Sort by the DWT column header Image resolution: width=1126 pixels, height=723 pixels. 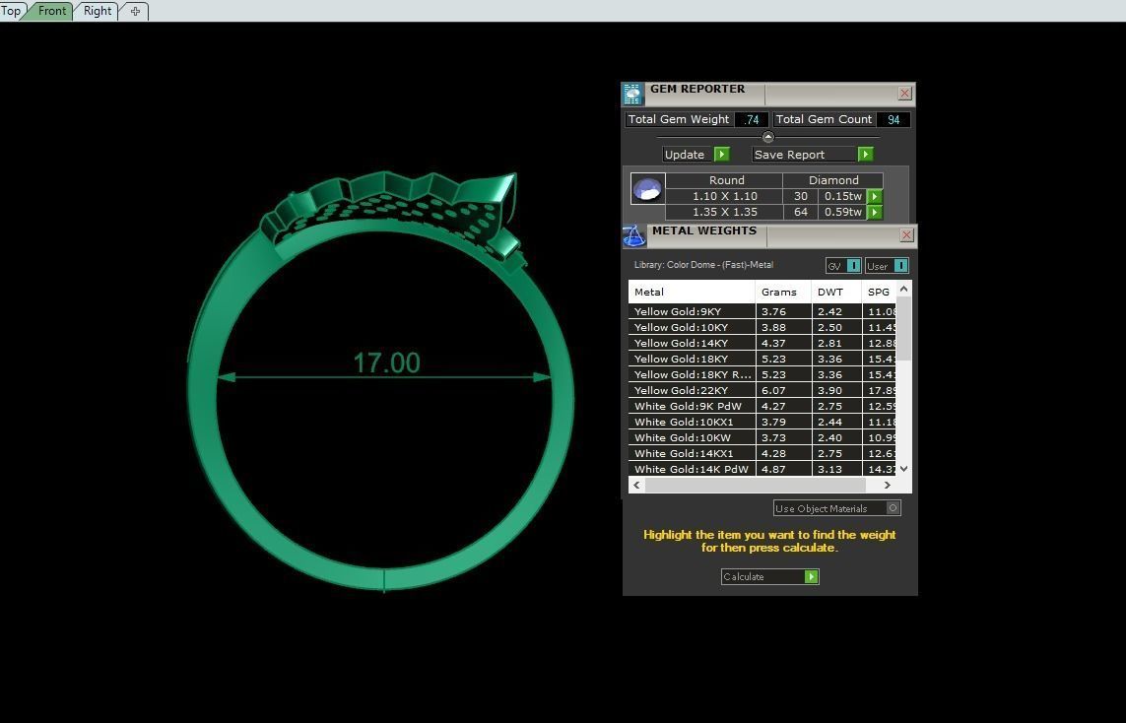tap(836, 292)
